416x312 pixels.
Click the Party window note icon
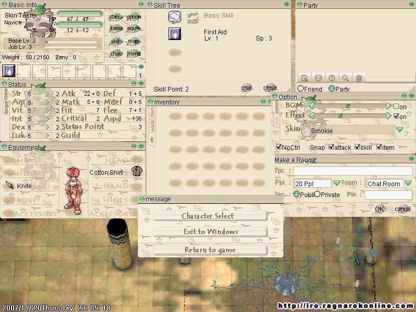[304, 78]
